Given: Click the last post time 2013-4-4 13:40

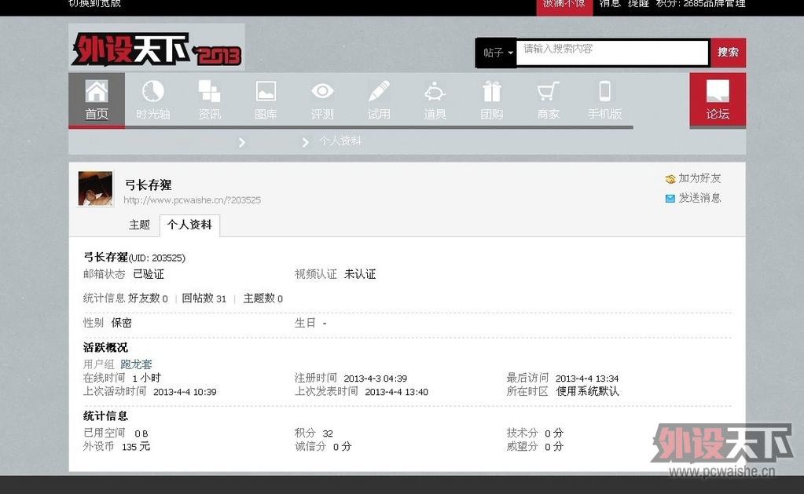Looking at the screenshot, I should point(396,392).
